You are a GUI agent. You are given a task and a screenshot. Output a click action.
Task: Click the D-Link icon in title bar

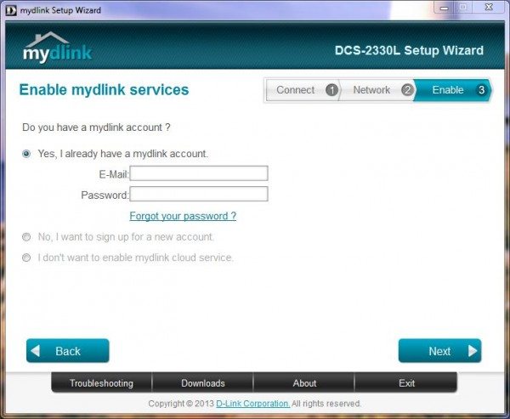tap(11, 10)
